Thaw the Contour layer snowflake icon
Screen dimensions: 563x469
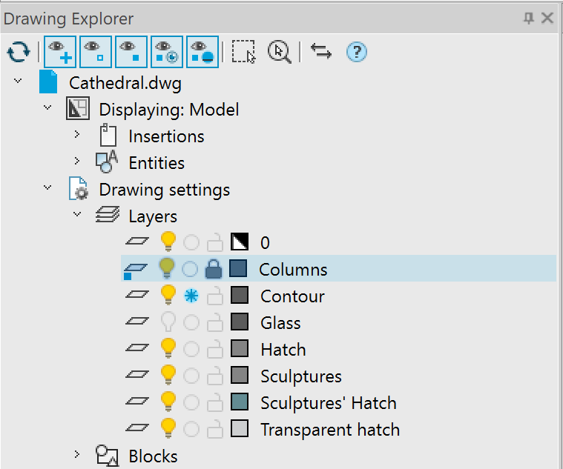pyautogui.click(x=191, y=296)
